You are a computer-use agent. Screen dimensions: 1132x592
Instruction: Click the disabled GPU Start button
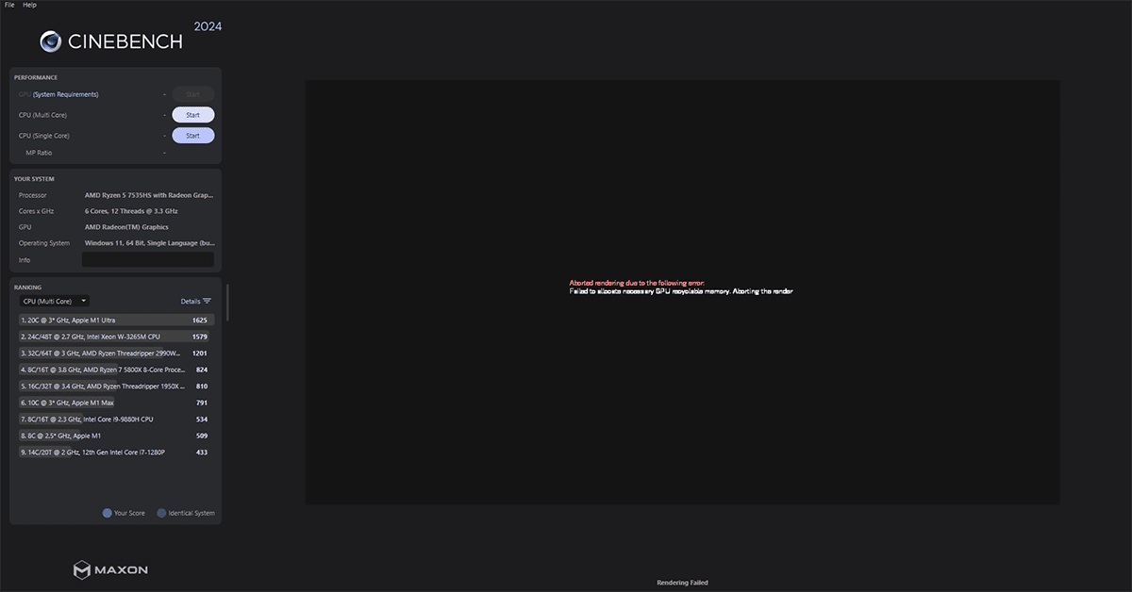(192, 94)
